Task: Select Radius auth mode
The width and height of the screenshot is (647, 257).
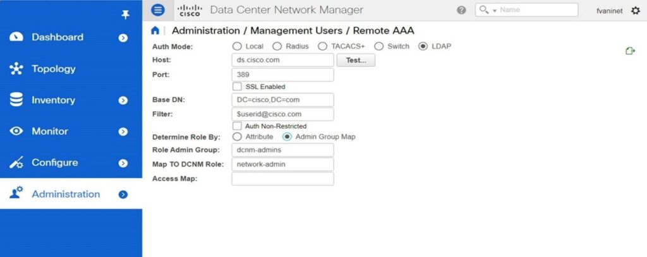Action: click(277, 47)
